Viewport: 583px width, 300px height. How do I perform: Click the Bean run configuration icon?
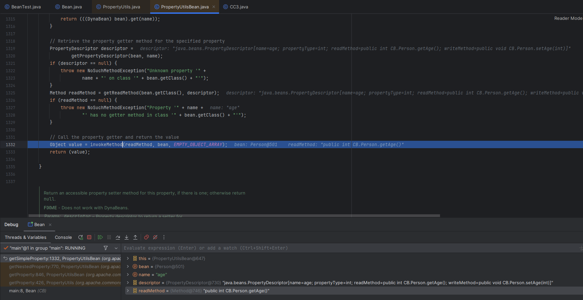(30, 224)
